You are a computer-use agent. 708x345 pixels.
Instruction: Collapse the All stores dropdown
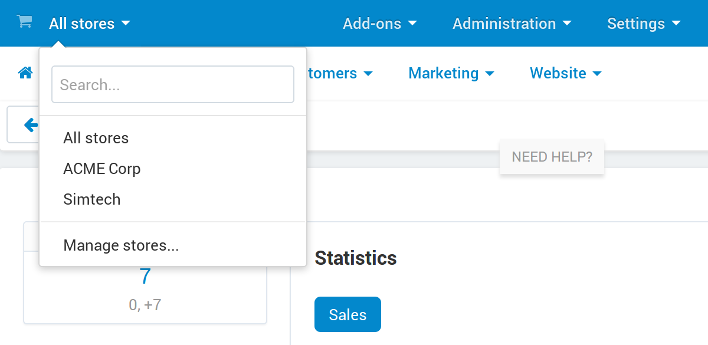click(90, 24)
